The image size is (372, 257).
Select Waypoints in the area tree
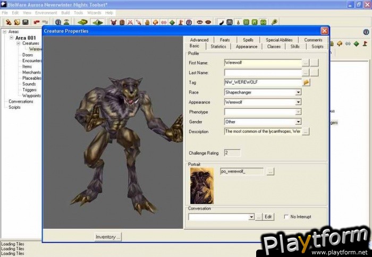pyautogui.click(x=31, y=96)
